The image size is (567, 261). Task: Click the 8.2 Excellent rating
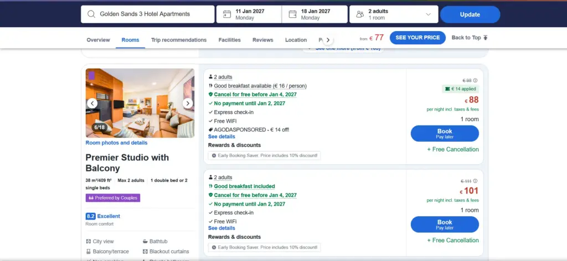102,216
